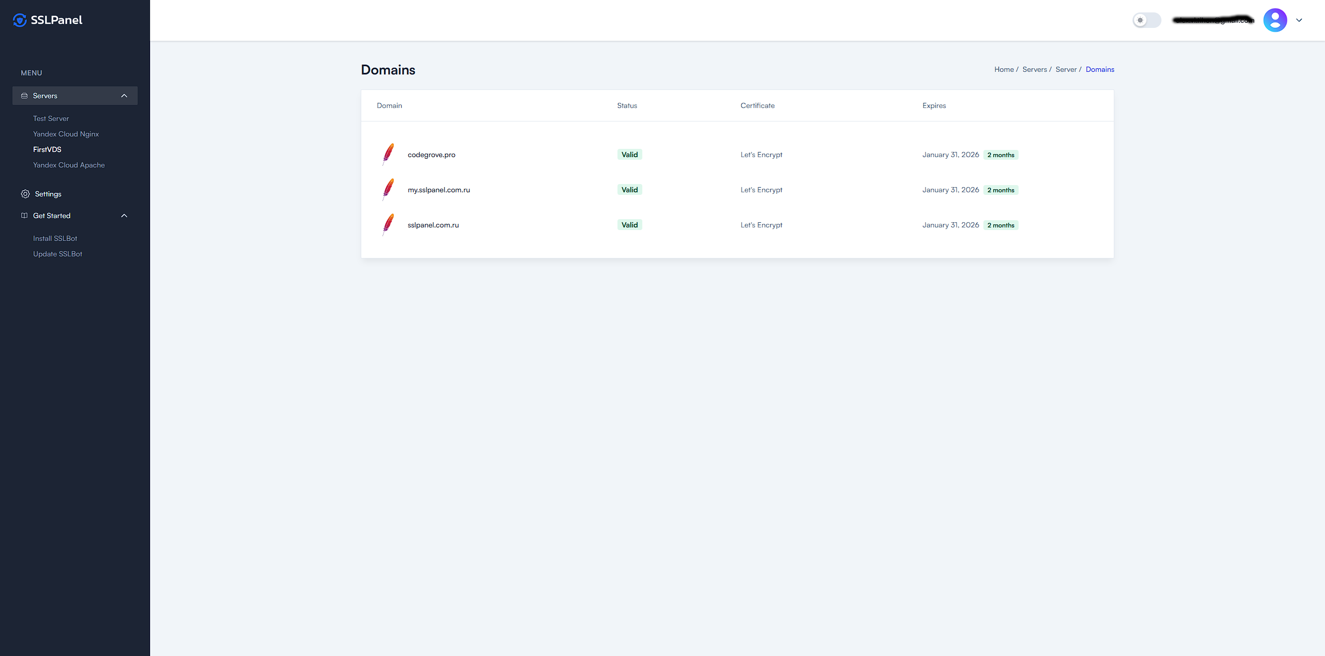Click the Servers menu stack icon
The height and width of the screenshot is (656, 1325).
(x=24, y=96)
